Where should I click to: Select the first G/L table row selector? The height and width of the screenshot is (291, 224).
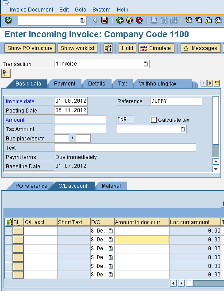(8, 231)
